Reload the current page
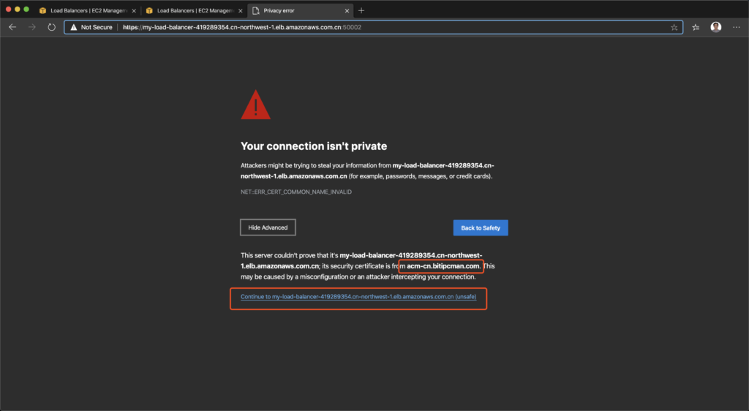 click(51, 27)
